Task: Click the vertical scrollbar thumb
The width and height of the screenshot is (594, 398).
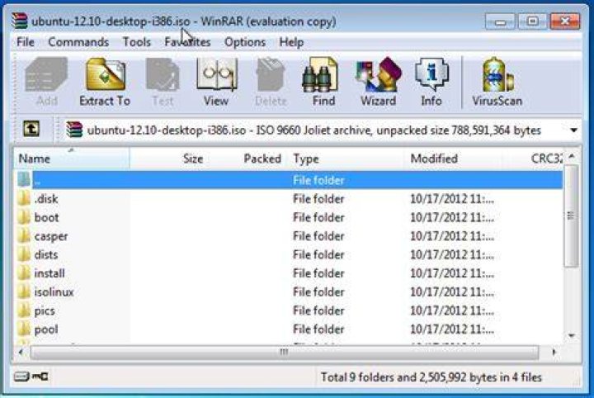Action: (571, 216)
